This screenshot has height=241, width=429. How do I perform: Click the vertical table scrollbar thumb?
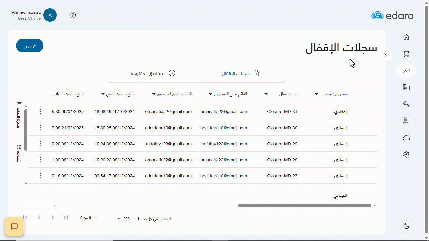26,130
